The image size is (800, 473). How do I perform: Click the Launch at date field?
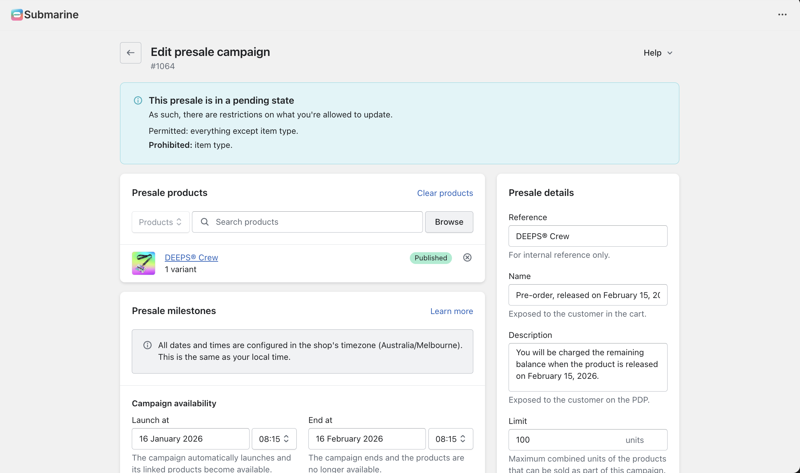click(x=190, y=439)
